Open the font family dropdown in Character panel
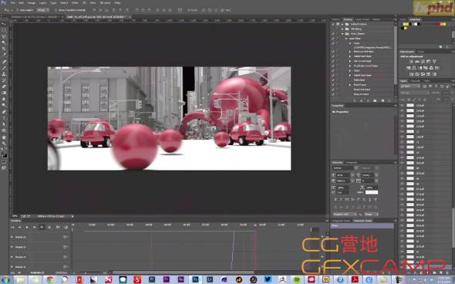 coord(345,168)
